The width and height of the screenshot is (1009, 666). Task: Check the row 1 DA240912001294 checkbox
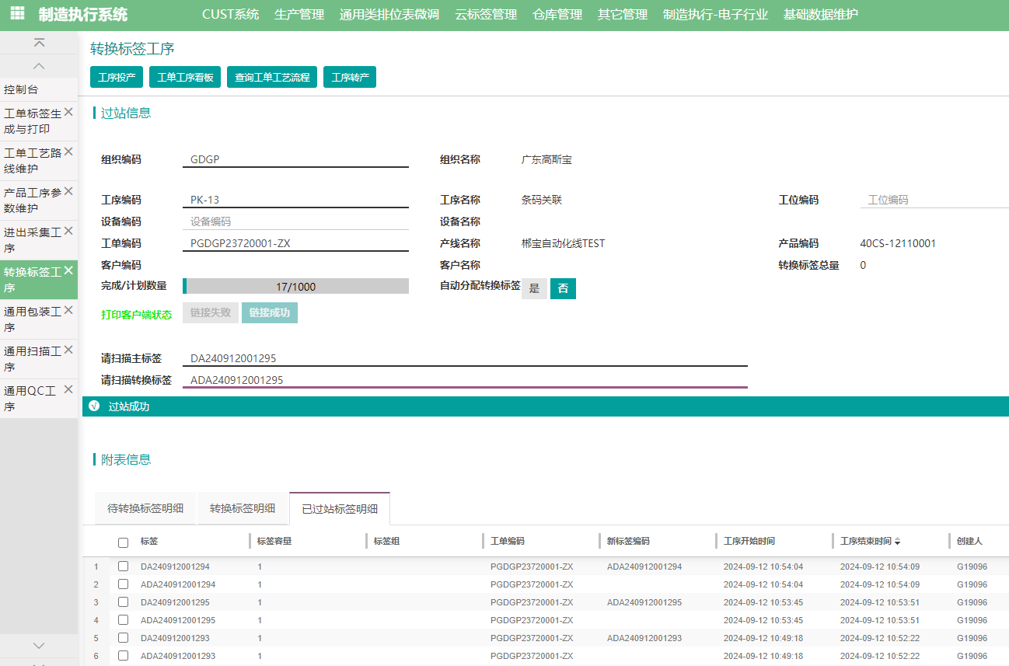pyautogui.click(x=123, y=567)
